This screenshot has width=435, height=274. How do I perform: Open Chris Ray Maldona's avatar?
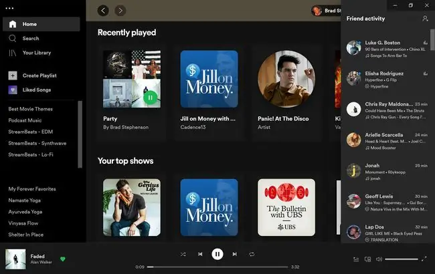(354, 109)
